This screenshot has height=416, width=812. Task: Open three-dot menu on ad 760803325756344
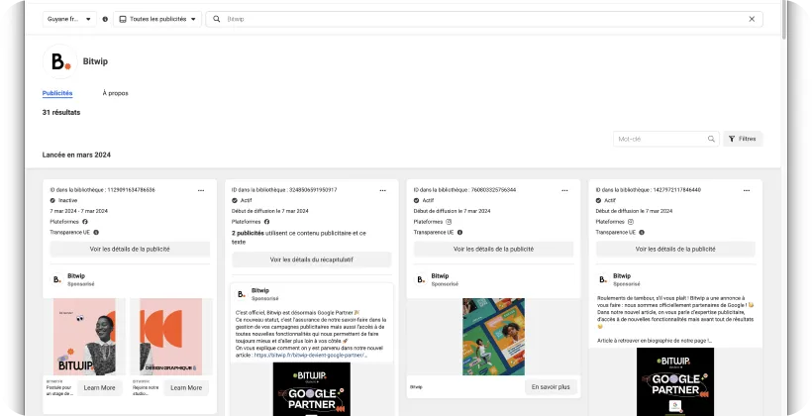[564, 190]
